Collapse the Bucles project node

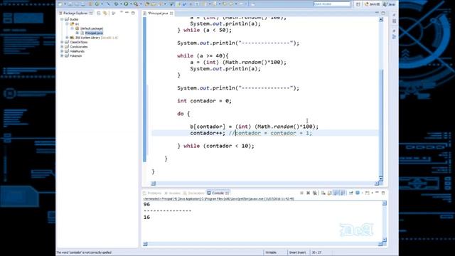[62, 19]
